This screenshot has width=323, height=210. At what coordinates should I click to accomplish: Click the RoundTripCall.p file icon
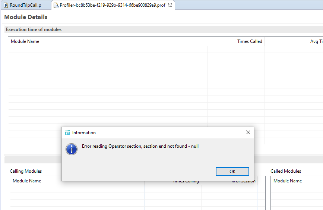point(6,5)
